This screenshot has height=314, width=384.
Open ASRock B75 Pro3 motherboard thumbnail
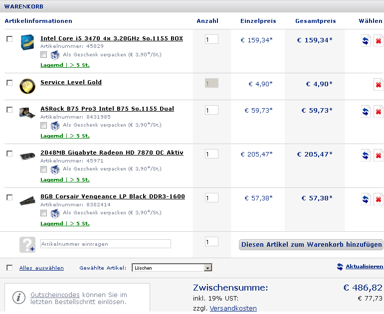point(27,112)
